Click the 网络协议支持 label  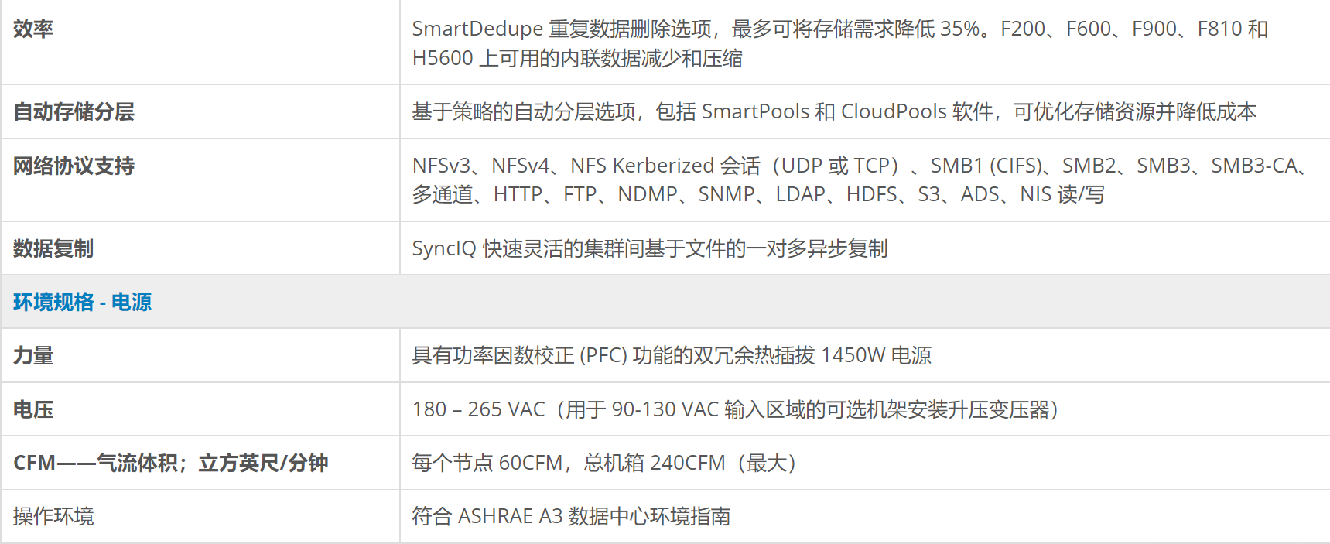74,166
